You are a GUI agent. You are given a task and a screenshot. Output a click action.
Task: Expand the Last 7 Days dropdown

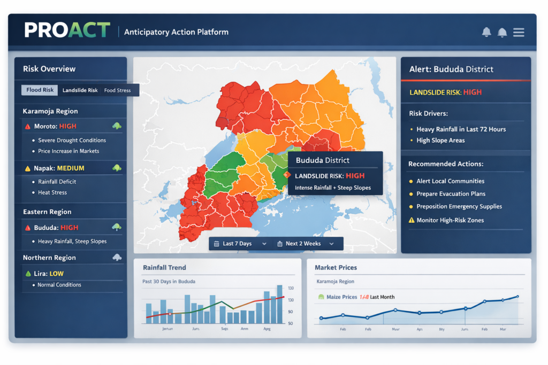(264, 244)
